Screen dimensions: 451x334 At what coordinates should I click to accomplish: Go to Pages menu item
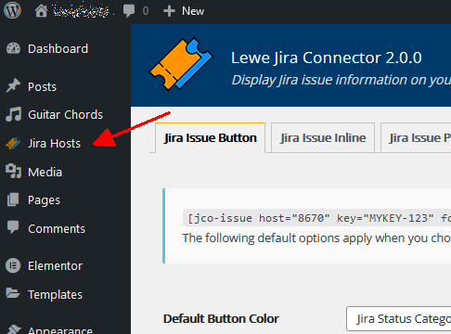pyautogui.click(x=44, y=200)
